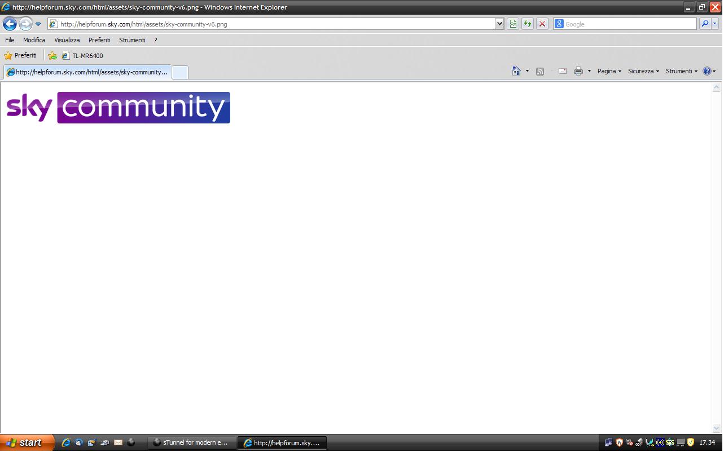The height and width of the screenshot is (452, 724).
Task: Open search provider options dropdown arrow
Action: [x=715, y=24]
